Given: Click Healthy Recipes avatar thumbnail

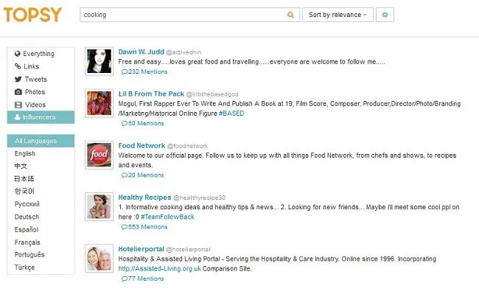Looking at the screenshot, I should 99,207.
